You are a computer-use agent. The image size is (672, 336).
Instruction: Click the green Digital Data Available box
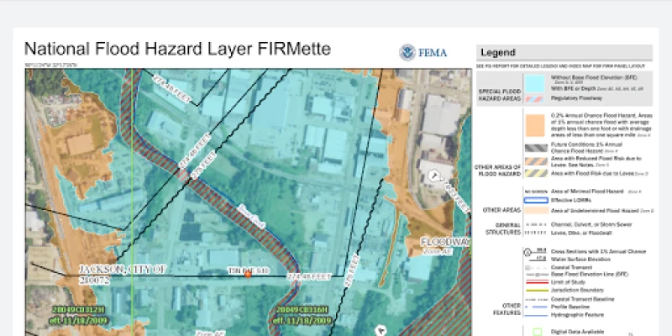(x=536, y=333)
